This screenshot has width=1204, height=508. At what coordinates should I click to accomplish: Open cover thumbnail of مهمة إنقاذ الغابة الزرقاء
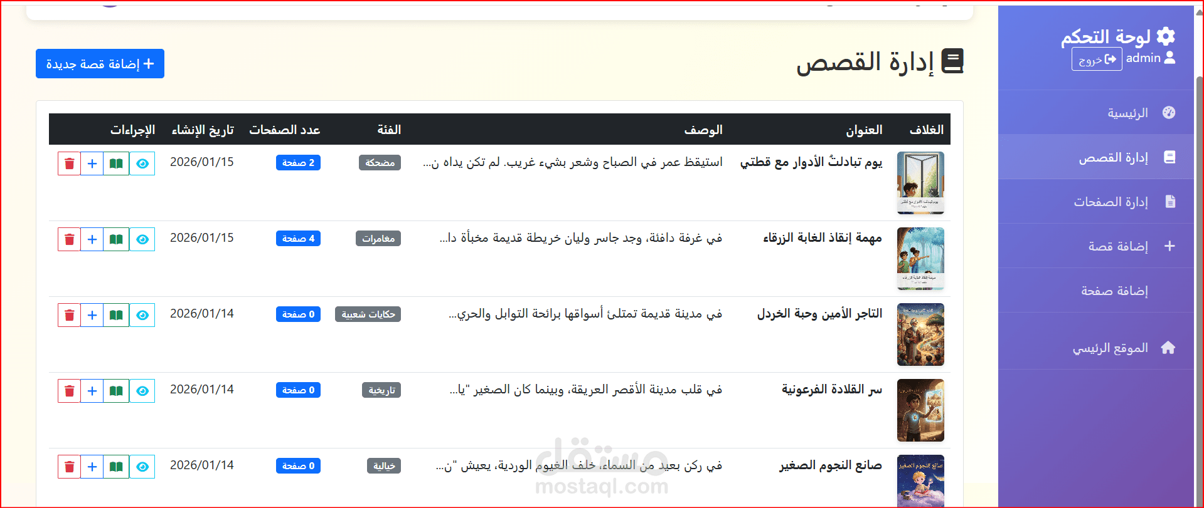tap(920, 259)
